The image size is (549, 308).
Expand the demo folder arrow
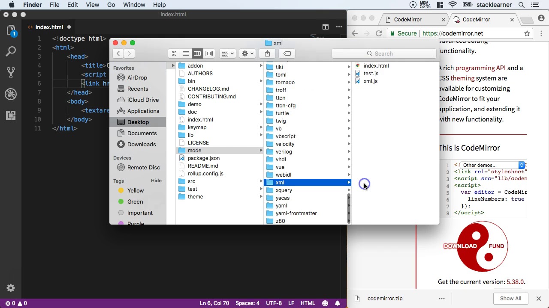261,104
